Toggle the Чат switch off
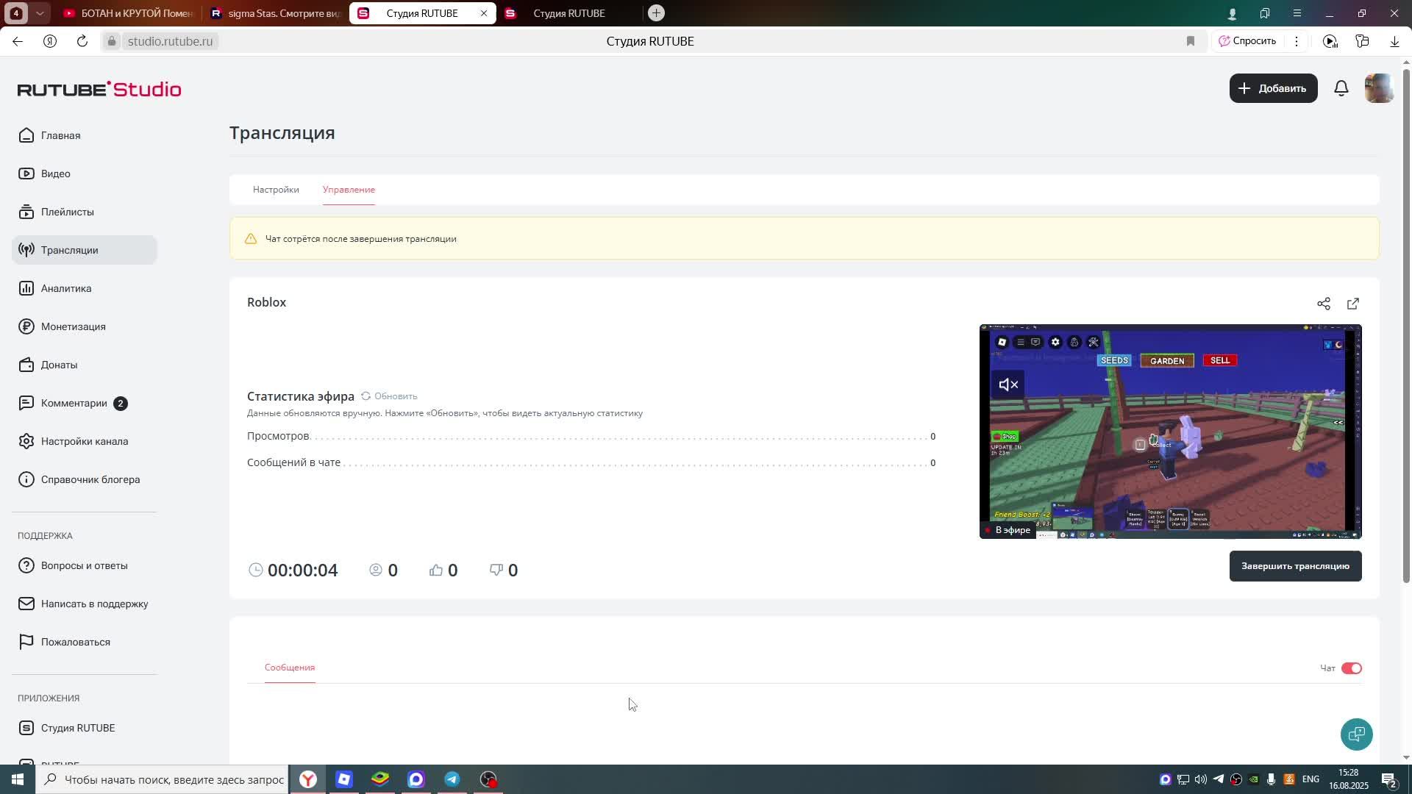This screenshot has height=794, width=1412. (x=1351, y=668)
